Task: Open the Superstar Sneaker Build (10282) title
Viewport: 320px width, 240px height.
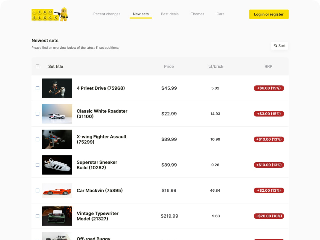Action: (x=97, y=165)
